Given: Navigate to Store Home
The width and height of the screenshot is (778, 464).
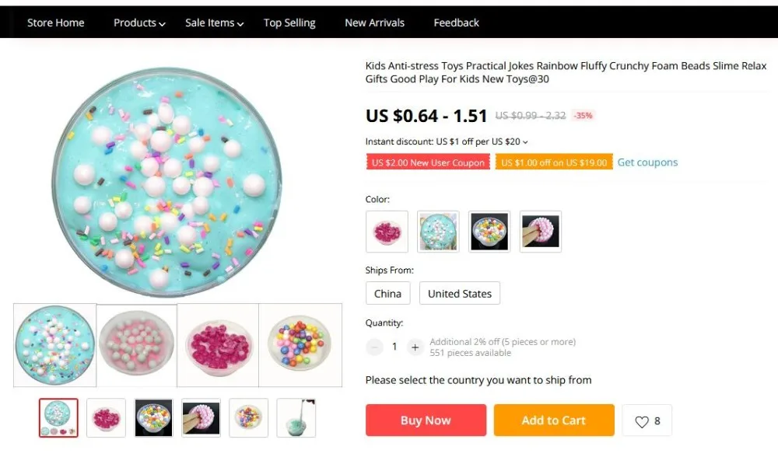Looking at the screenshot, I should pos(55,23).
